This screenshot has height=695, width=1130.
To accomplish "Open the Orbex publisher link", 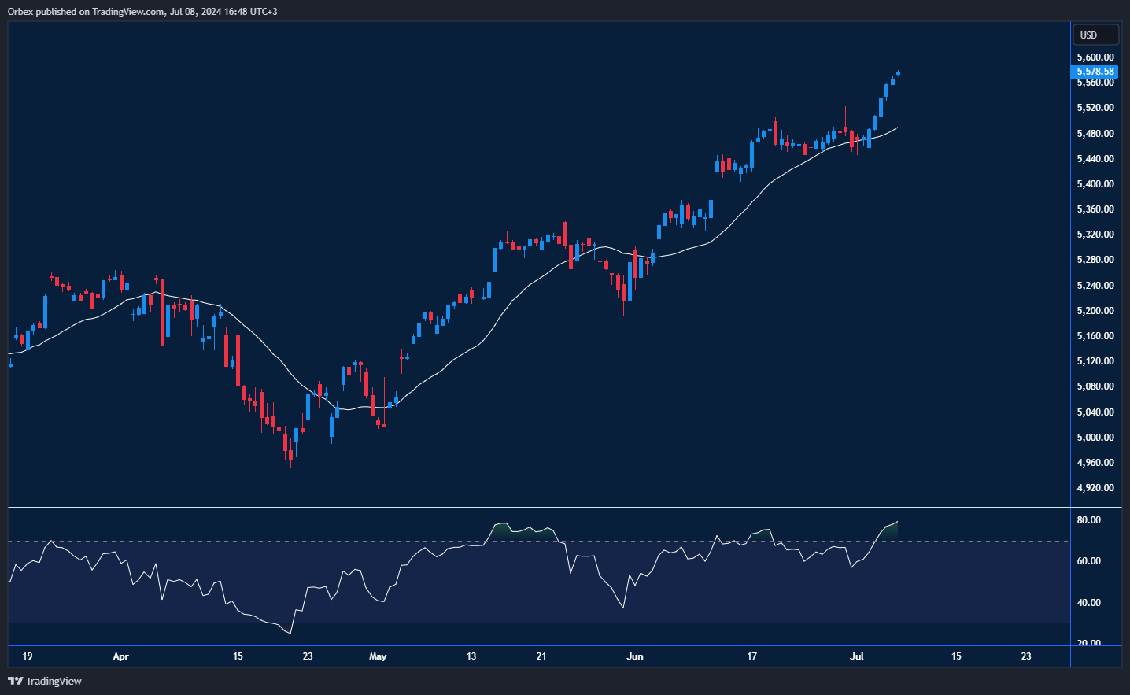I will point(20,11).
